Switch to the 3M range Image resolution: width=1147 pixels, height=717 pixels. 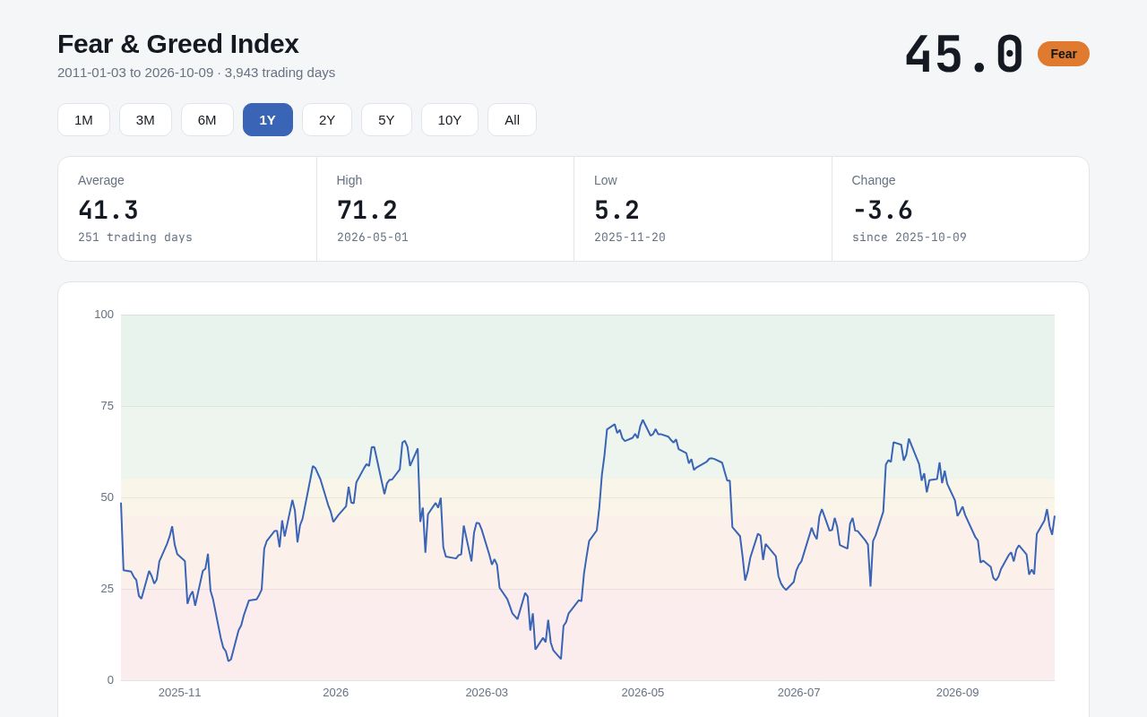[x=145, y=119]
